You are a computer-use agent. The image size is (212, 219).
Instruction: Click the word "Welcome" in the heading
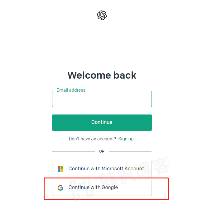tap(89, 75)
